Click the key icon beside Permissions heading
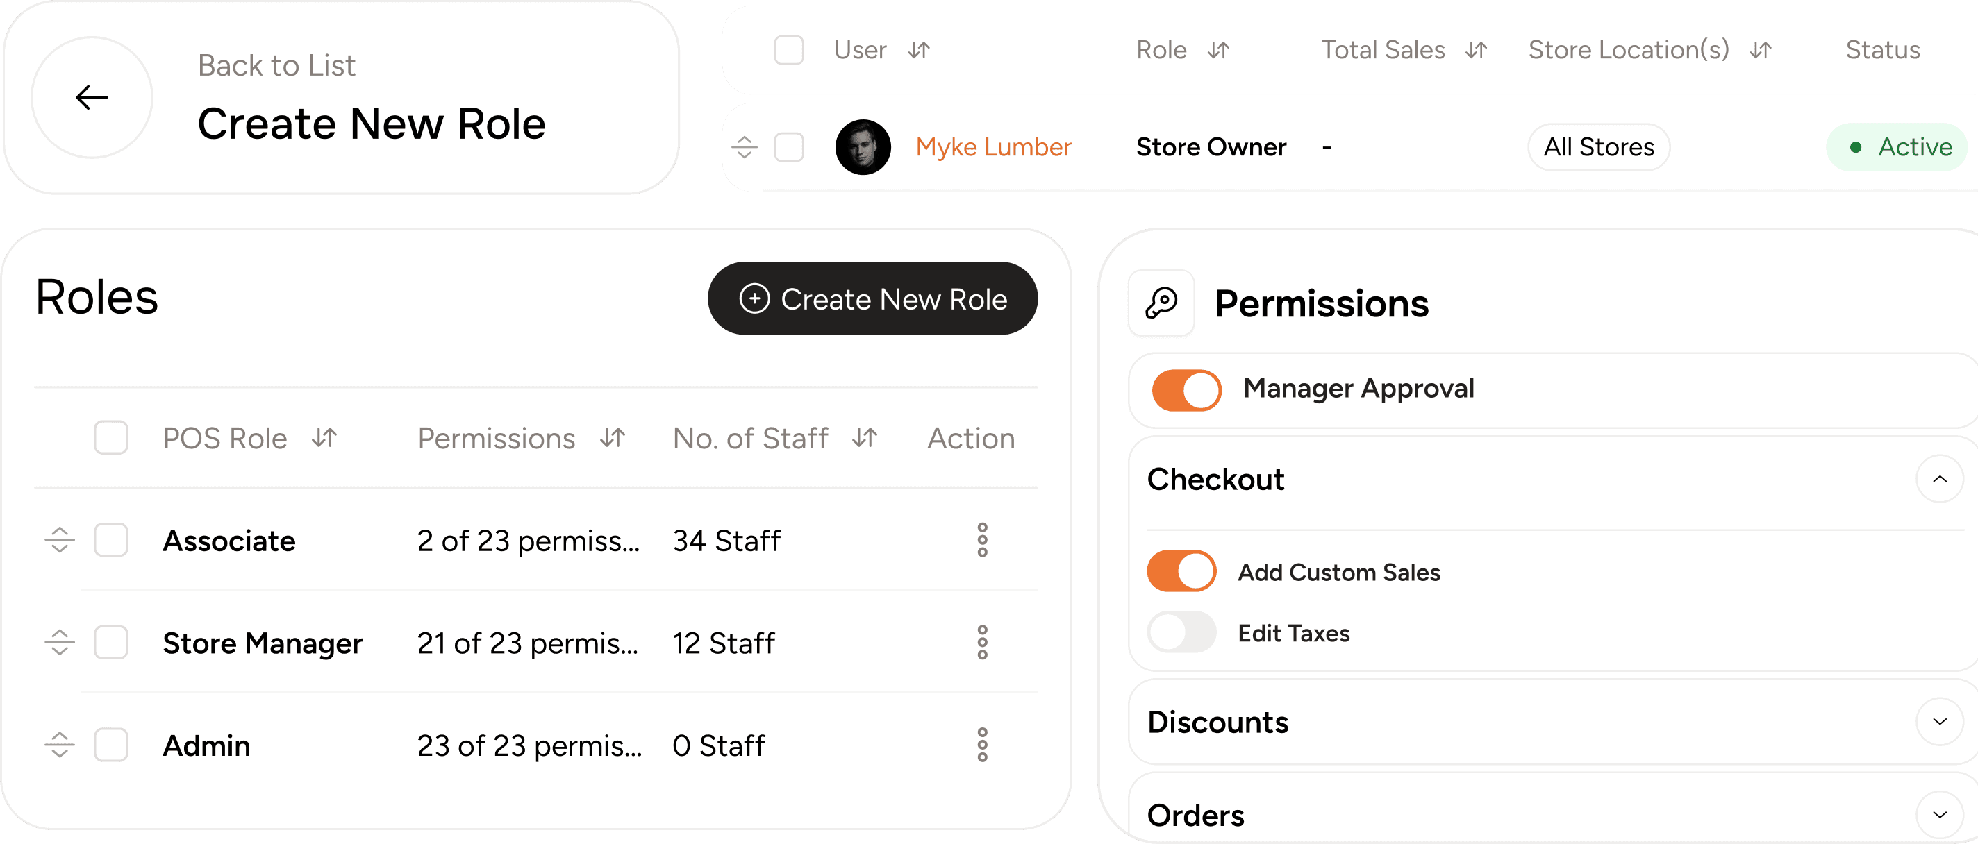 tap(1161, 303)
